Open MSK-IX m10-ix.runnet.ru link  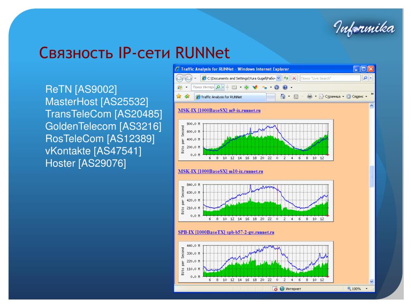(220, 171)
